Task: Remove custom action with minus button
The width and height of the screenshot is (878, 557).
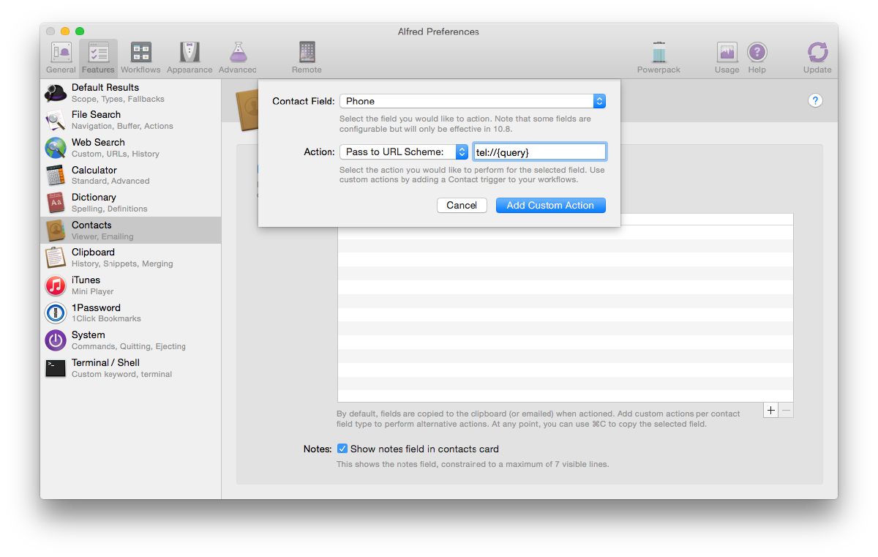Action: pos(786,411)
